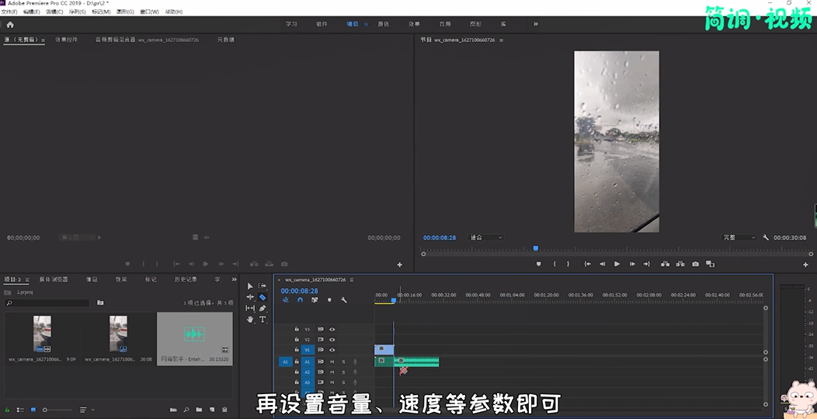817x419 pixels.
Task: Mute audio track A1
Action: click(332, 362)
